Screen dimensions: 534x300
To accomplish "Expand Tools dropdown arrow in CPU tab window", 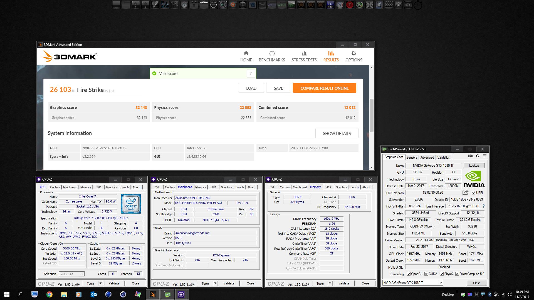I will click(x=100, y=283).
